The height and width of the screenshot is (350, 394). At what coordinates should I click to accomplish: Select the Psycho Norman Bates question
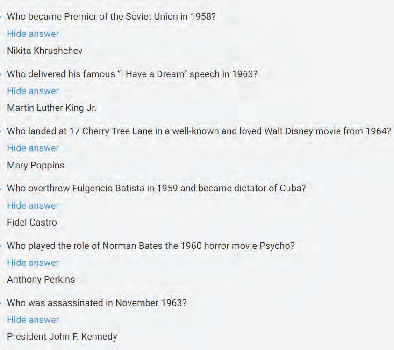point(151,246)
